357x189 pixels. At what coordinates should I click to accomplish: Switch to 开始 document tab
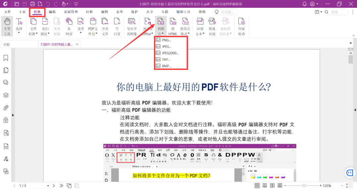[x=20, y=44]
